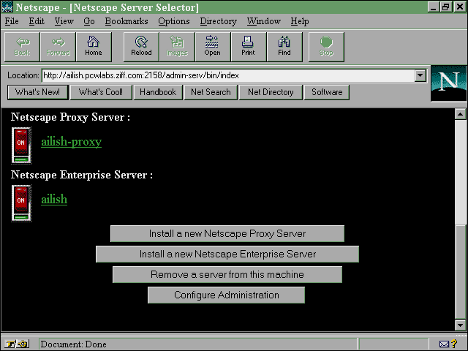
Task: Click Install a new Netscape Proxy Server
Action: click(x=227, y=234)
